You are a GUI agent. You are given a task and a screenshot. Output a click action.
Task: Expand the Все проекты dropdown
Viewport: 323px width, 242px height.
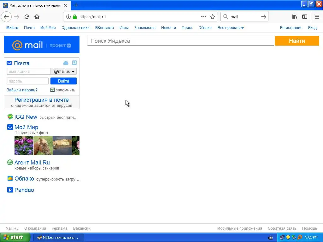tap(231, 28)
